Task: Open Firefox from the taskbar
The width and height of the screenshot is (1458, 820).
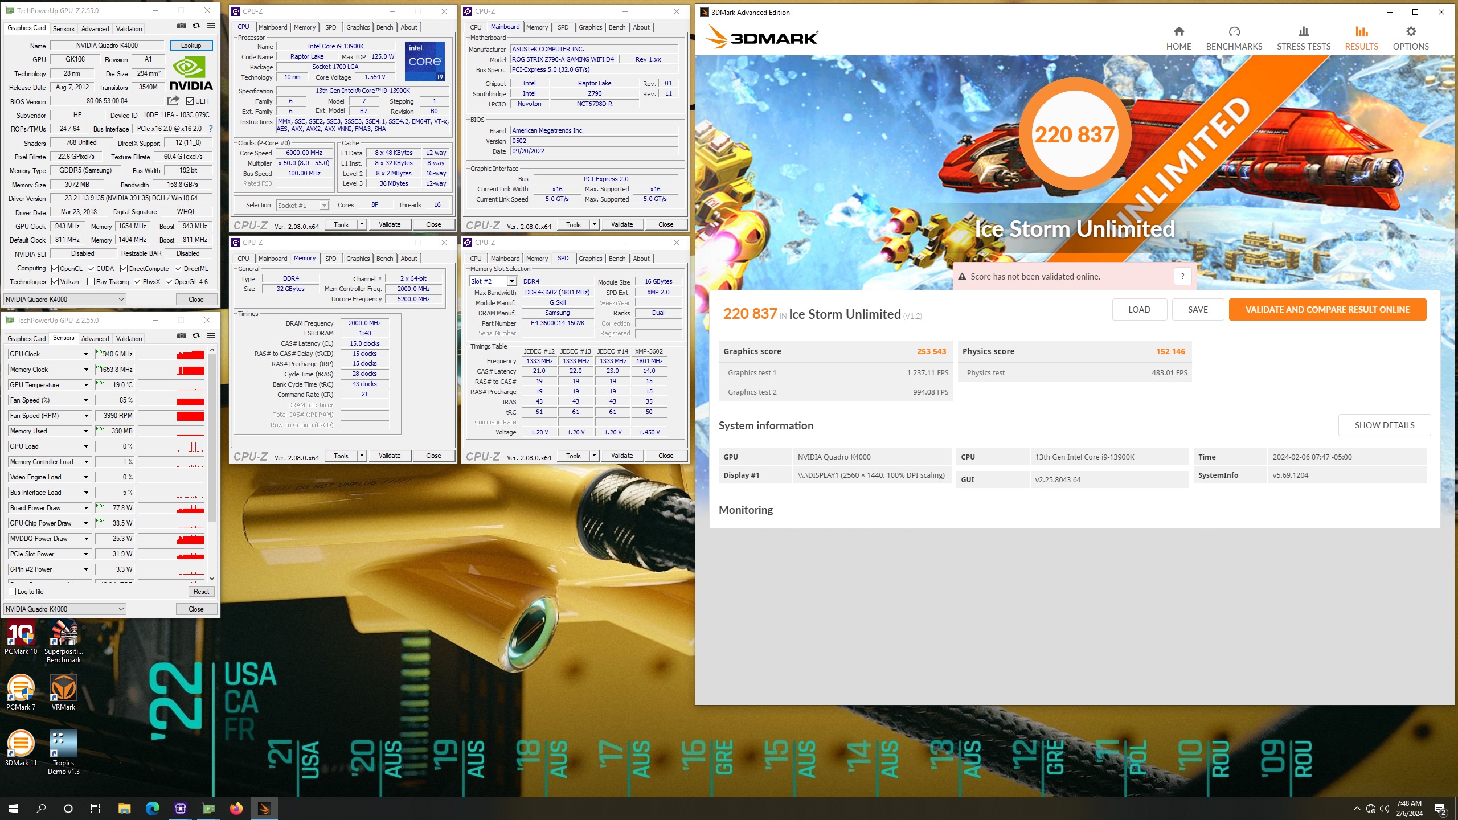Action: [x=236, y=808]
